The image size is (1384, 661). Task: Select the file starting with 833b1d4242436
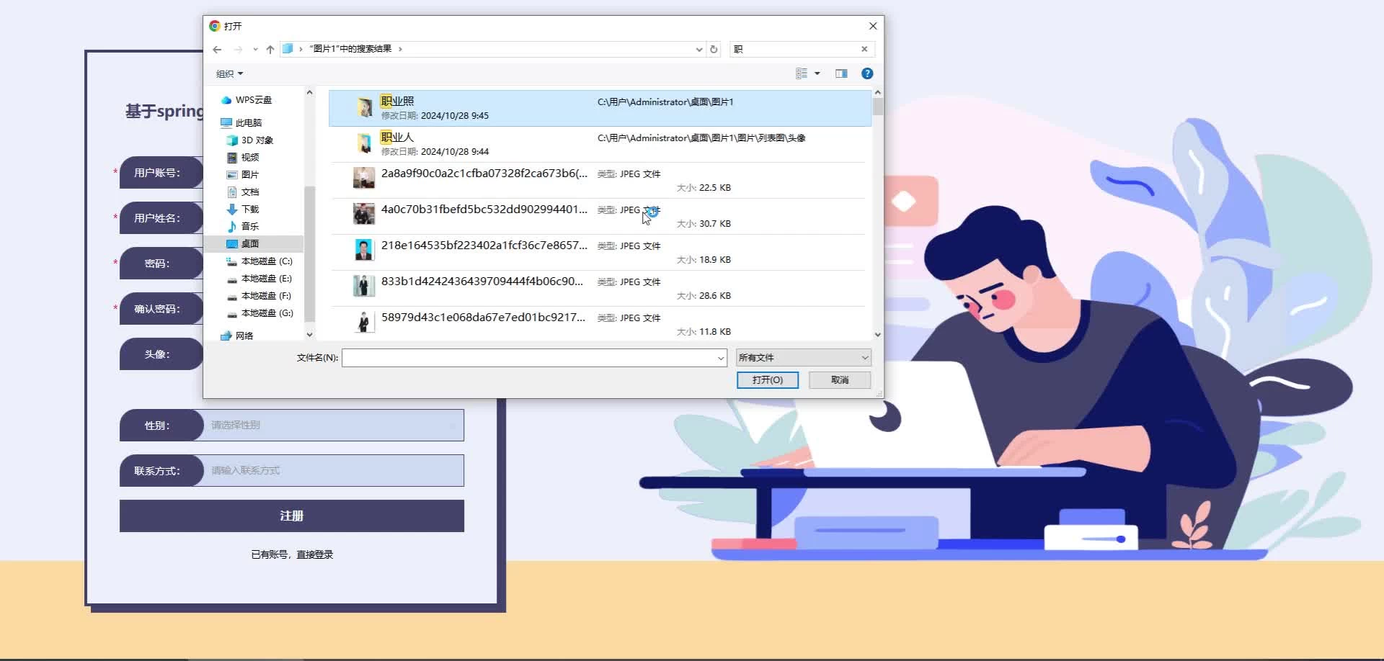(600, 288)
